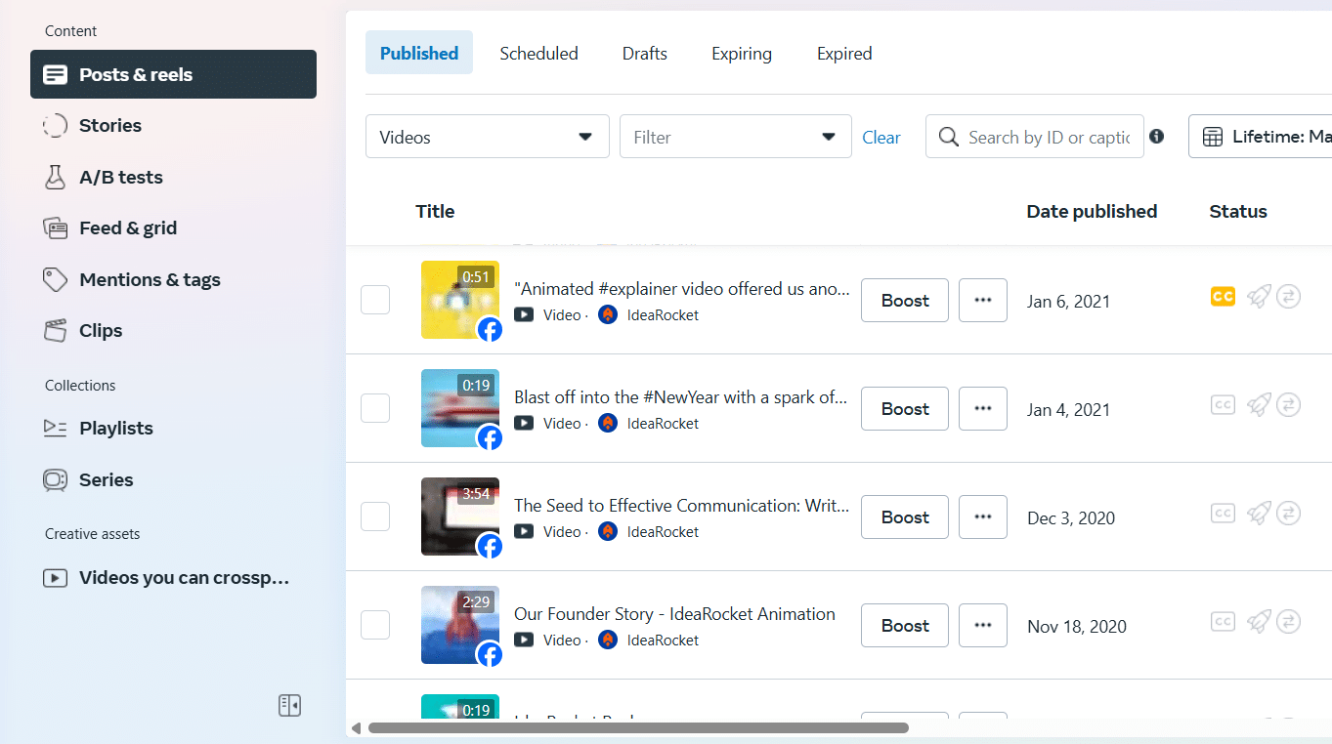Open Stories from the sidebar
The width and height of the screenshot is (1332, 744).
(109, 126)
